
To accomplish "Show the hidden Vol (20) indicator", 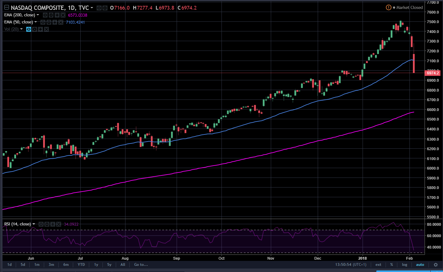I will pos(29,29).
